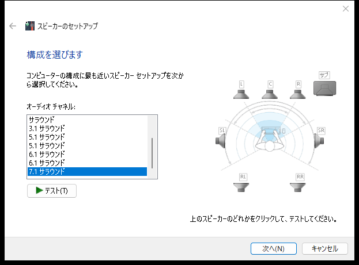The height and width of the screenshot is (265, 359).
Task: Select the 5.1 サラウンド entry just below 3.1
Action: 87,137
